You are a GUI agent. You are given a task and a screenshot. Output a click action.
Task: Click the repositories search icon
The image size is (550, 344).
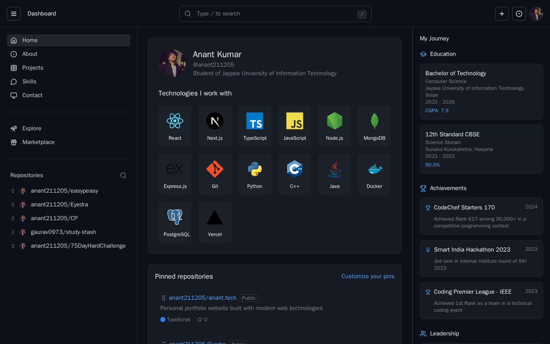tap(123, 175)
